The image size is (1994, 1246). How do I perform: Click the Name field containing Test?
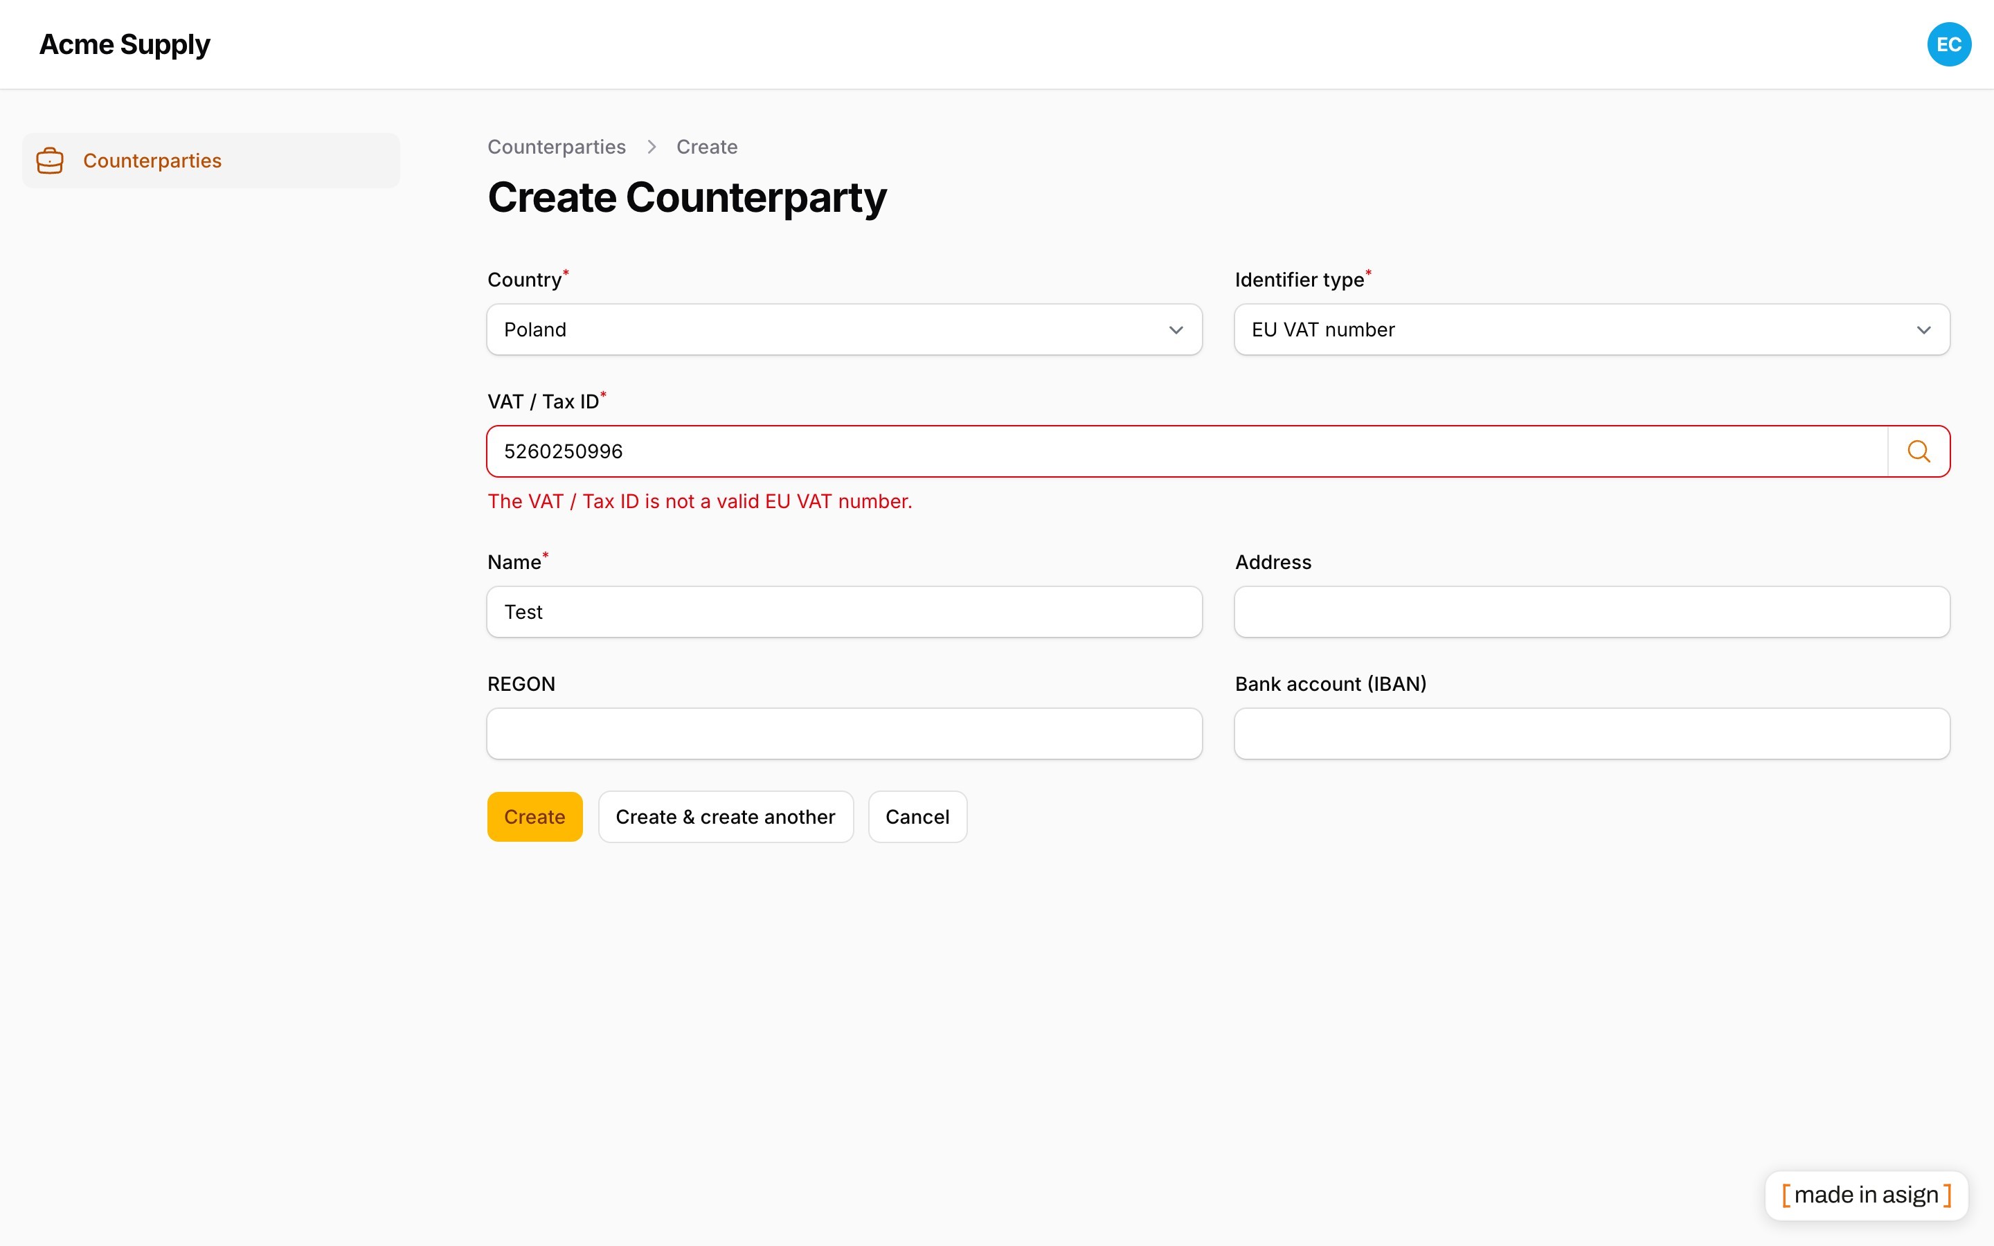[x=844, y=611]
